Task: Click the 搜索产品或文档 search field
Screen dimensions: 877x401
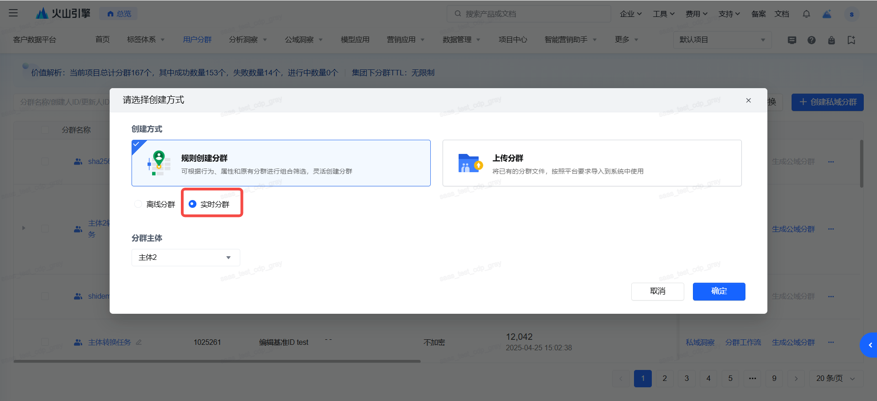Action: point(530,14)
